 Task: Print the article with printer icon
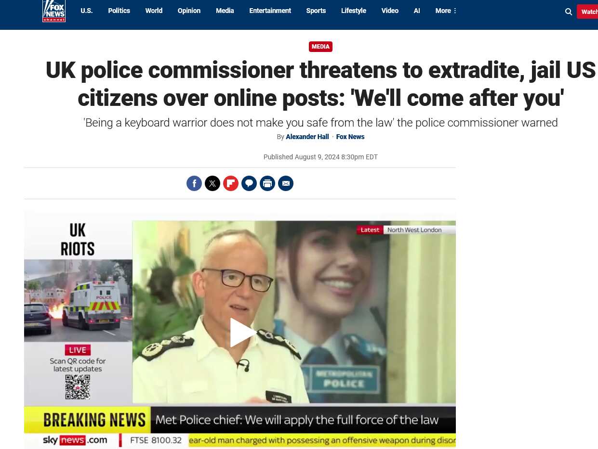point(267,183)
